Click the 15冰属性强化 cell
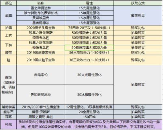Image resolution: width=163 pixels, height=130 pixels. tap(89, 18)
